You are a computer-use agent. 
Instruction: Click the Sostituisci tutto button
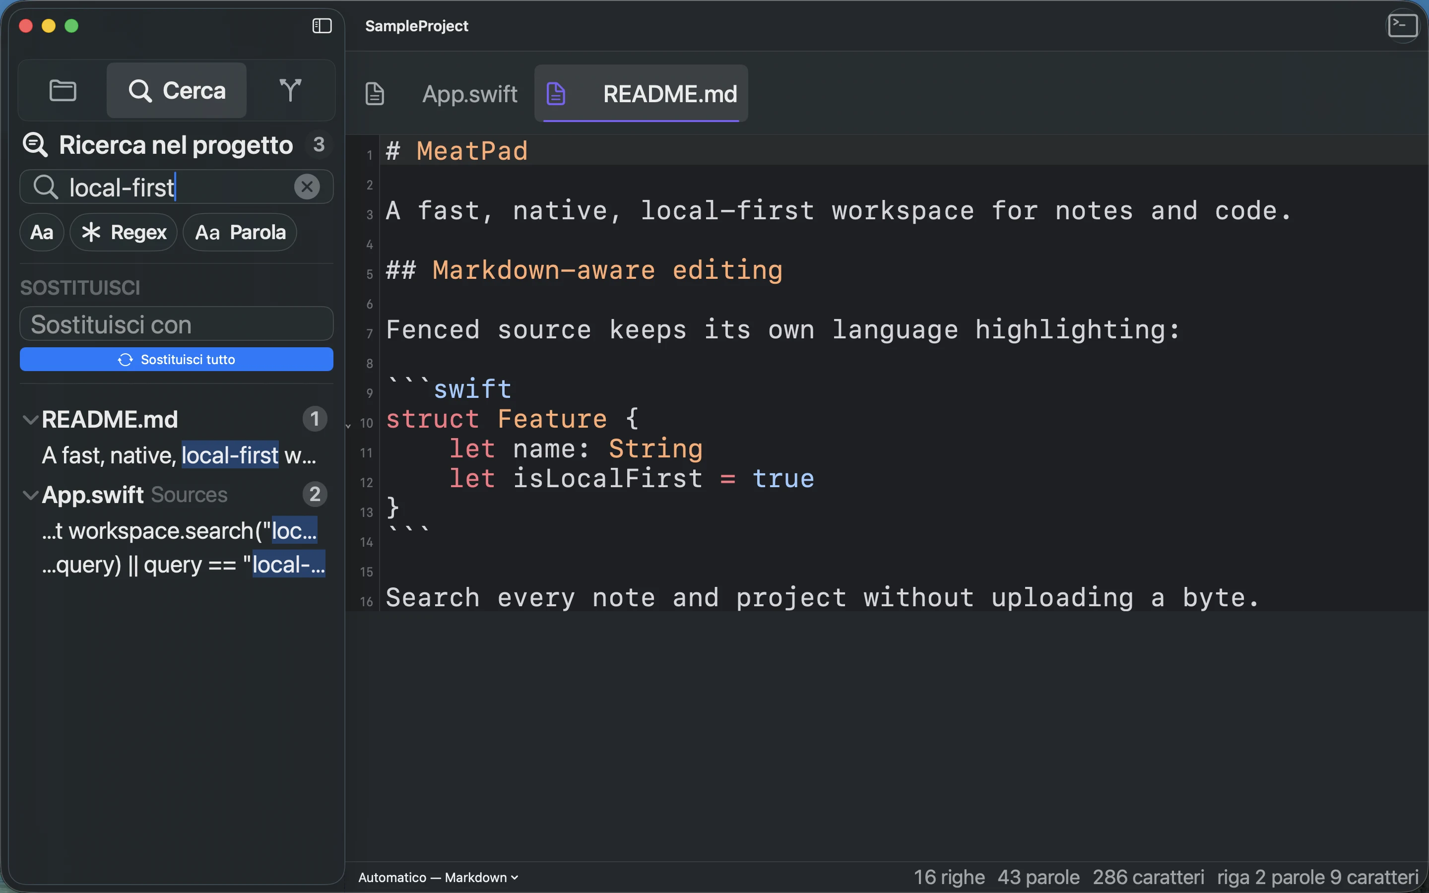coord(177,360)
